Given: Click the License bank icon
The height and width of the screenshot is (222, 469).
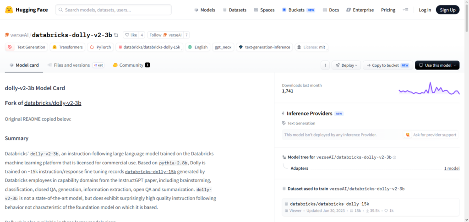Looking at the screenshot, I should (299, 47).
